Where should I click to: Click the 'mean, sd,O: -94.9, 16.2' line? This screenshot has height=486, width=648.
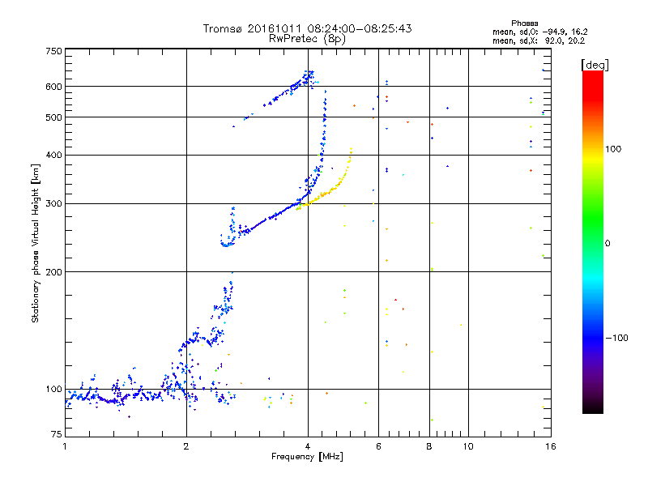539,32
